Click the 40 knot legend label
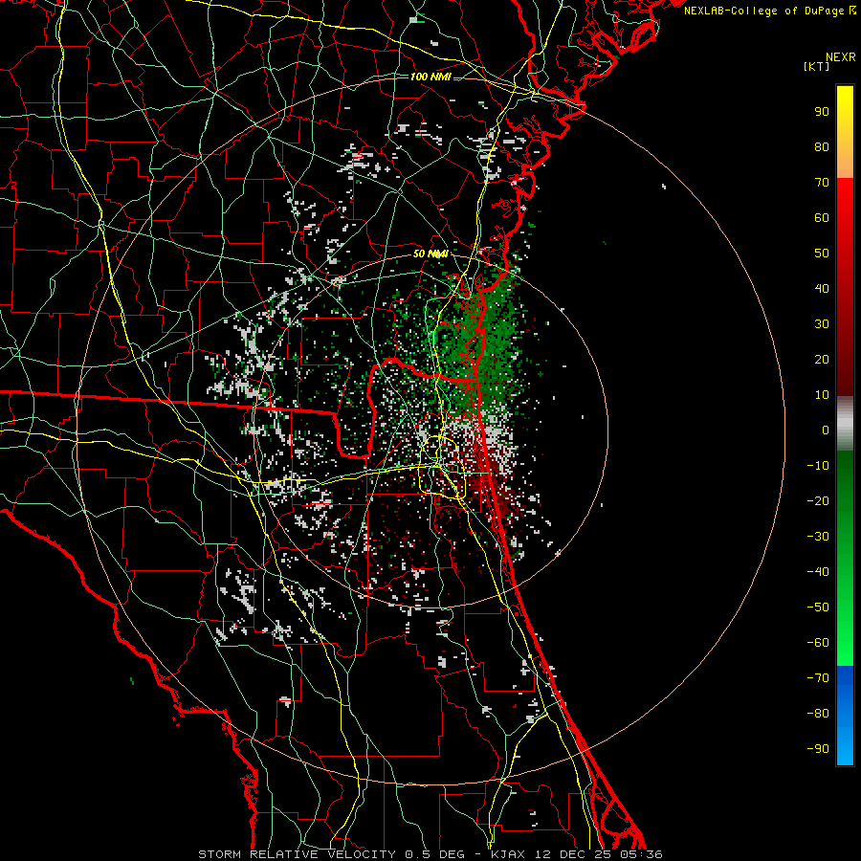Screen dimensions: 861x861 (x=822, y=288)
